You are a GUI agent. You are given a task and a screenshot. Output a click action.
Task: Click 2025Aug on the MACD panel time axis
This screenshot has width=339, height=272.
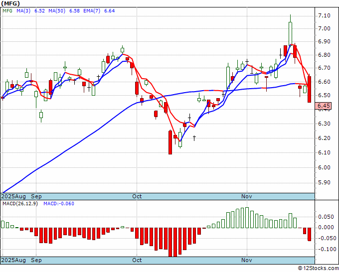[x=13, y=260]
